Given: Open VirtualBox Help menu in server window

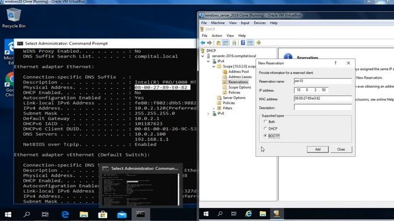Looking at the screenshot, I should (273, 23).
